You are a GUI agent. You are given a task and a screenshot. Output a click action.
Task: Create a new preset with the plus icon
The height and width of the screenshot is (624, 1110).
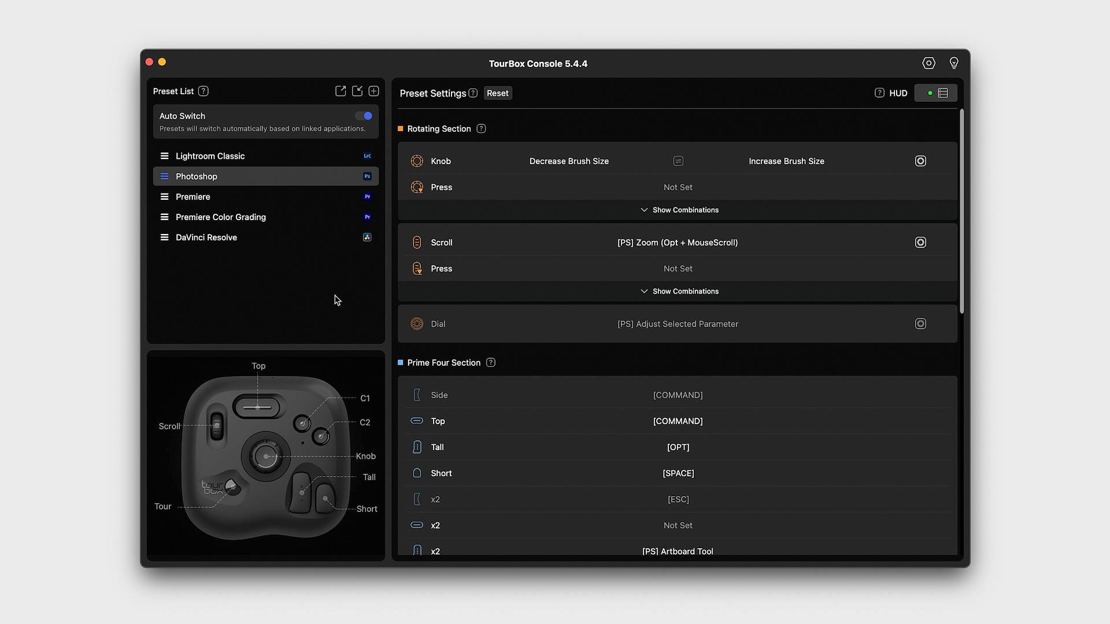click(373, 91)
